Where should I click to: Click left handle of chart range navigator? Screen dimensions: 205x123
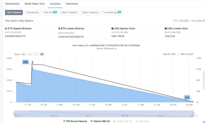(x=14, y=114)
